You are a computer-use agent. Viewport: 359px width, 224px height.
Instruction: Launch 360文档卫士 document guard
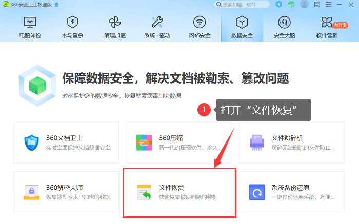click(x=67, y=142)
